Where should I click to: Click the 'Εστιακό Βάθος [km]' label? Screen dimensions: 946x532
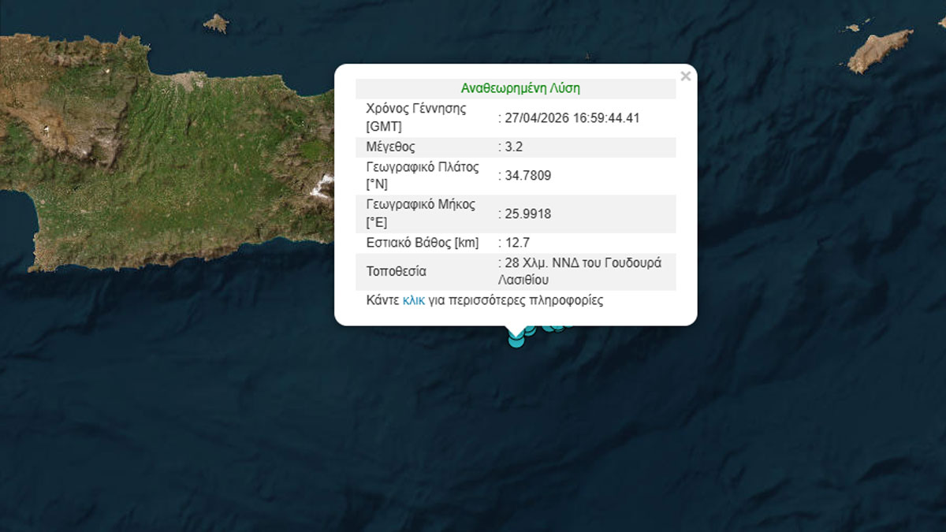(x=423, y=243)
